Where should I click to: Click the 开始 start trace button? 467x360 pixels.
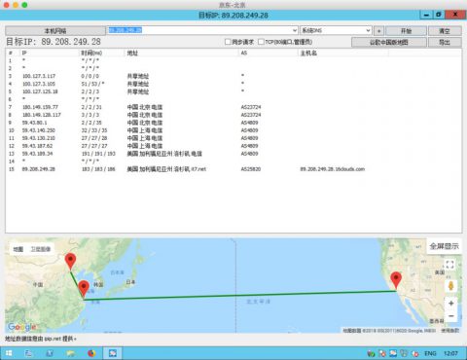click(x=406, y=31)
